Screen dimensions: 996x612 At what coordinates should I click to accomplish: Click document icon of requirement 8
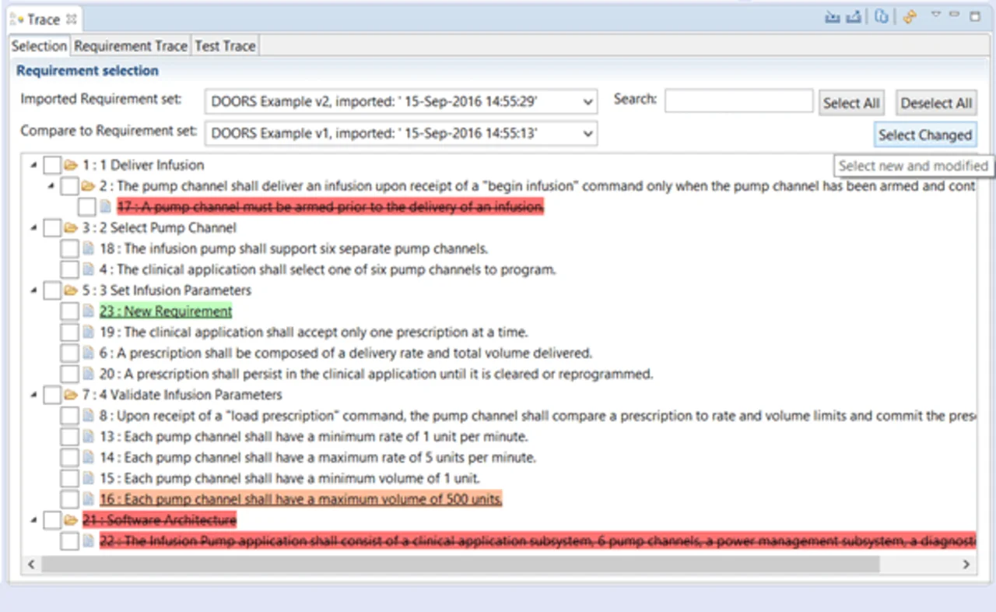[x=88, y=416]
